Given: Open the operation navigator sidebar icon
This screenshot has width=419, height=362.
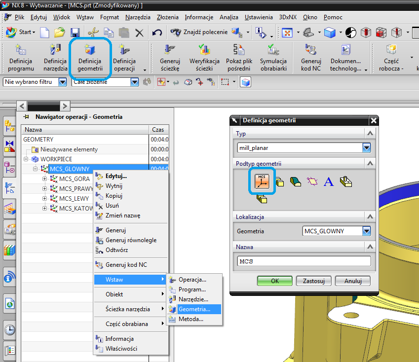Looking at the screenshot, I should pos(9,188).
